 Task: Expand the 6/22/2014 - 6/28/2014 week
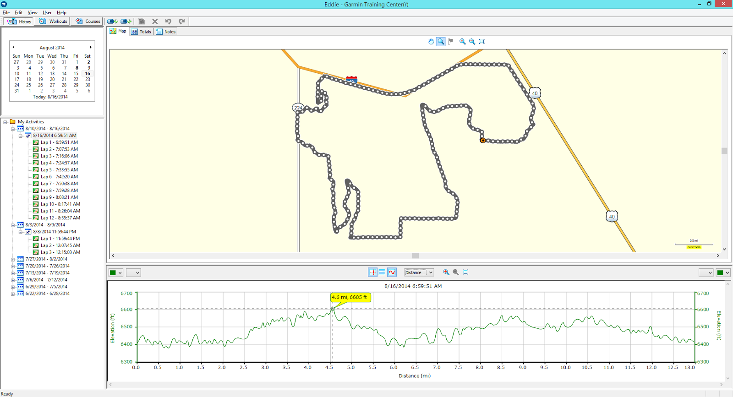pyautogui.click(x=13, y=294)
